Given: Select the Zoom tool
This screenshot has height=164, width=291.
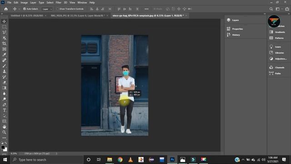Looking at the screenshot, I should pos(4,133).
